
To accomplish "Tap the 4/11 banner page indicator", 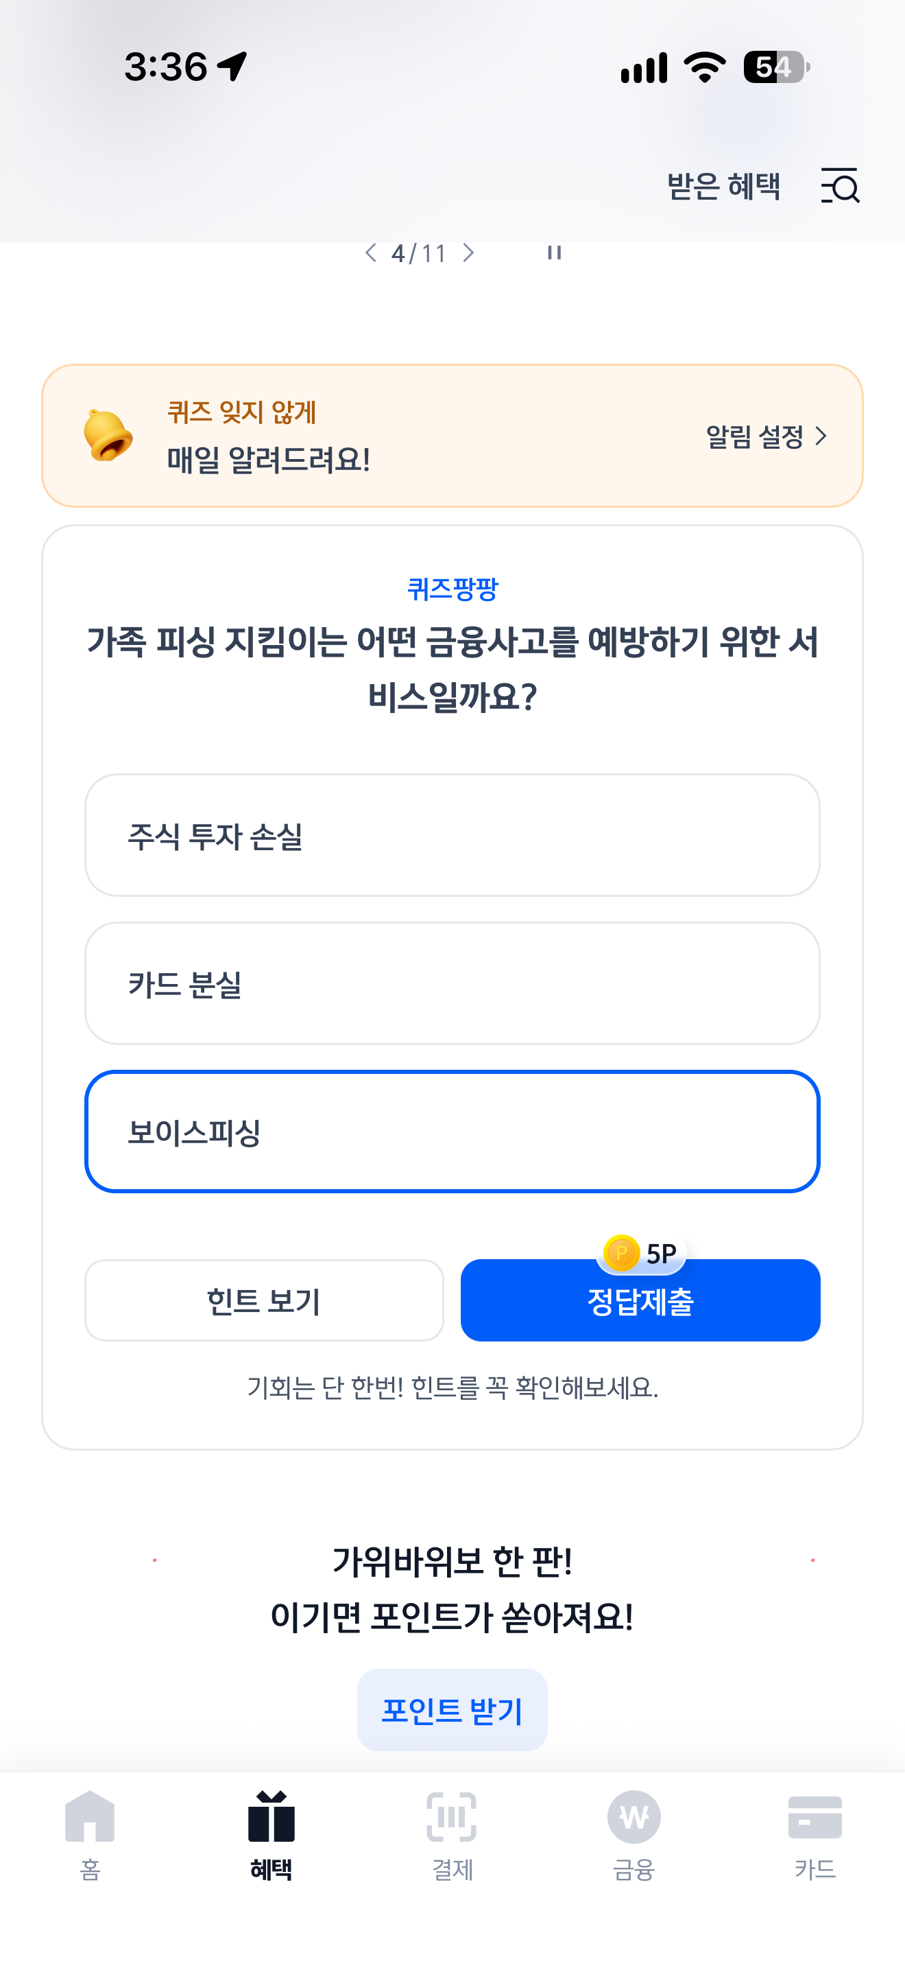I will click(x=419, y=253).
